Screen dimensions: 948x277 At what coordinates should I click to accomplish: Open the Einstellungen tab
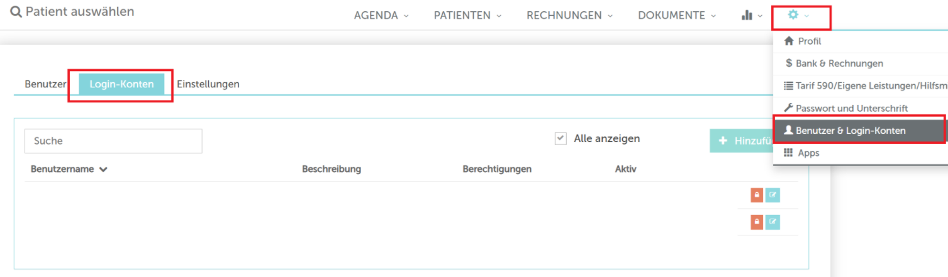(208, 84)
